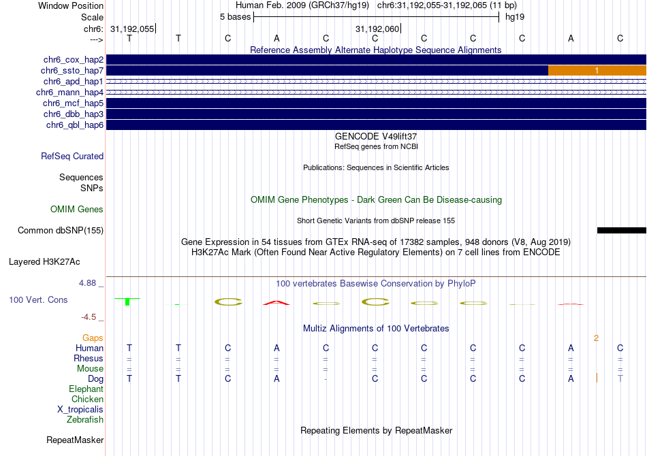Click the -4.5 PhyloP lower scale value
This screenshot has width=647, height=456.
click(x=89, y=317)
